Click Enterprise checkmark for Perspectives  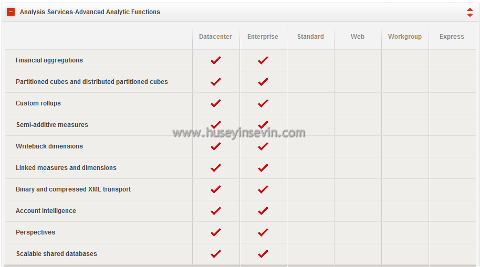coord(263,232)
